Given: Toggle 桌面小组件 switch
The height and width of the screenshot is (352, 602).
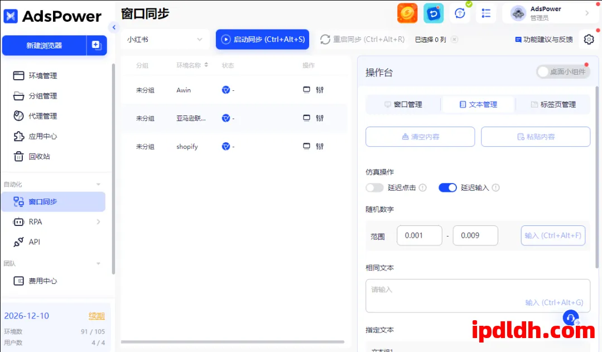Looking at the screenshot, I should click(x=563, y=72).
